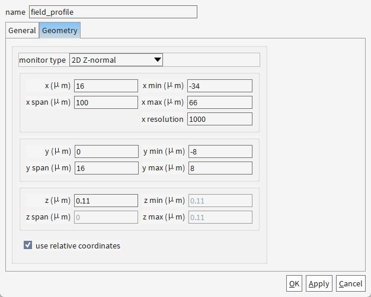The height and width of the screenshot is (297, 371).
Task: Click the disabled z max field
Action: (220, 217)
